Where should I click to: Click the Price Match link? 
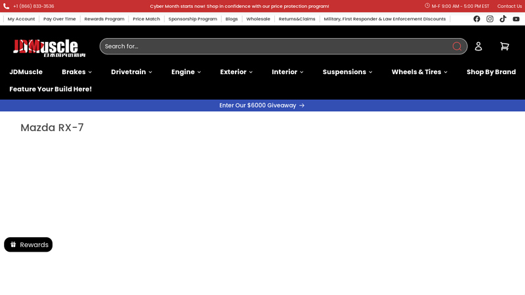[146, 19]
